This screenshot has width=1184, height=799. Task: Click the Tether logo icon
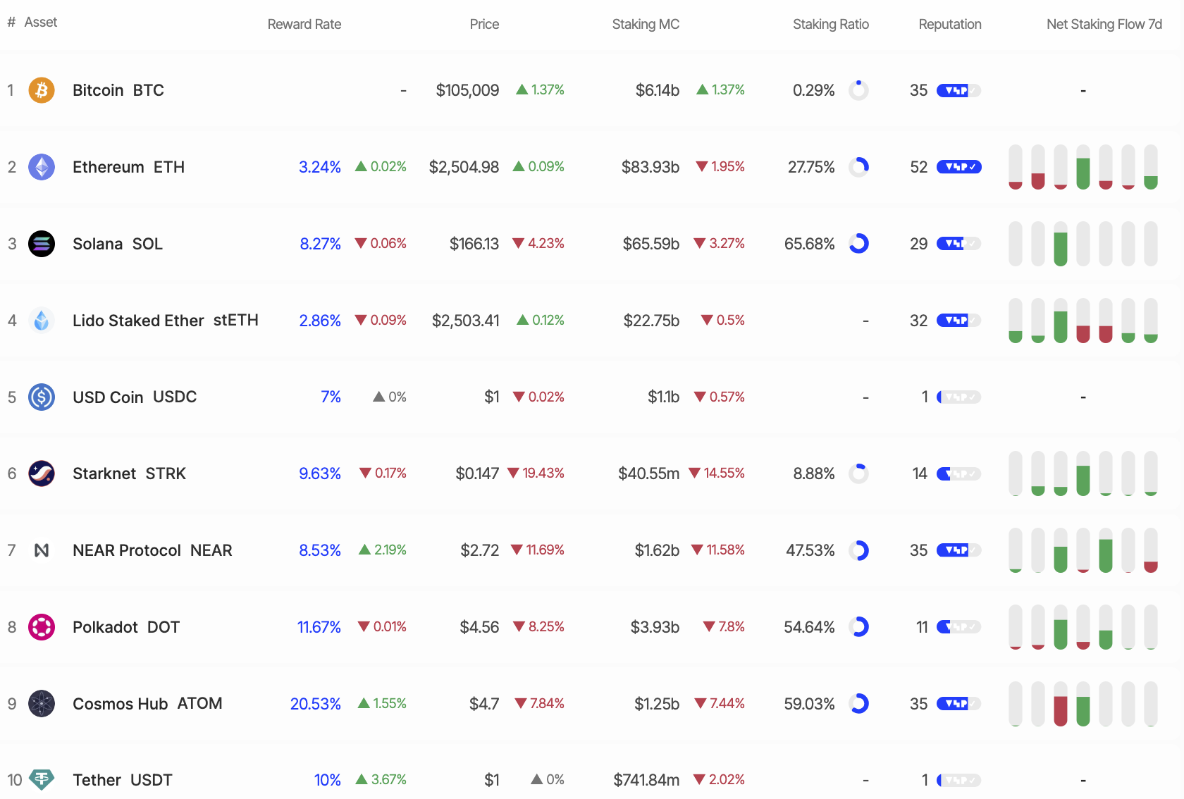click(x=42, y=779)
